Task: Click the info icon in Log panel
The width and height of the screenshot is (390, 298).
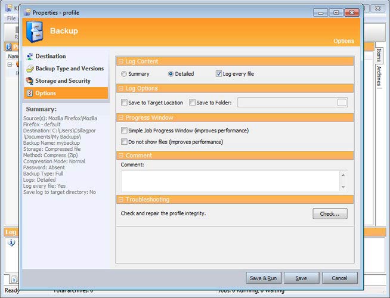Action: [x=12, y=243]
